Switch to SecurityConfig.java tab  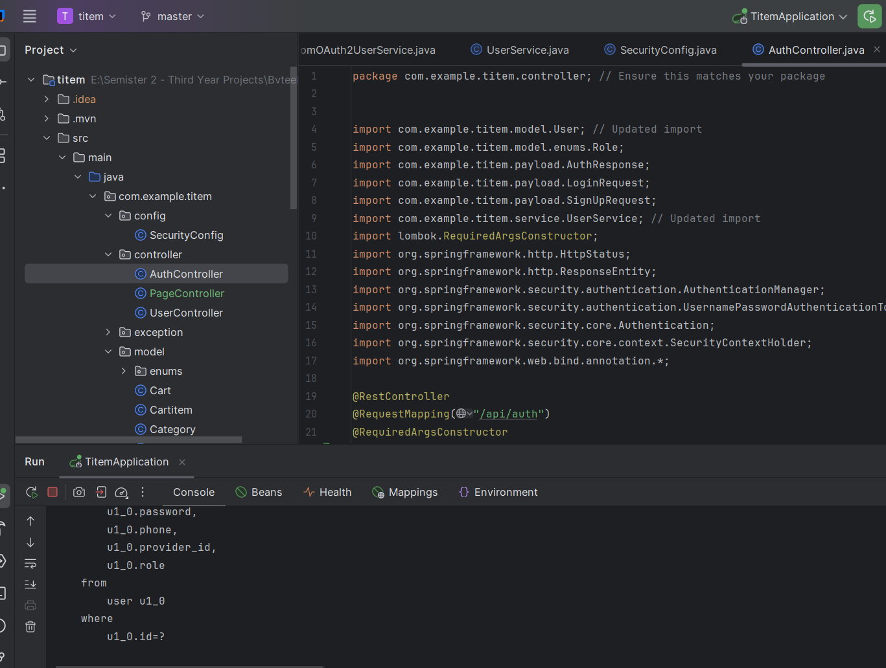click(660, 50)
